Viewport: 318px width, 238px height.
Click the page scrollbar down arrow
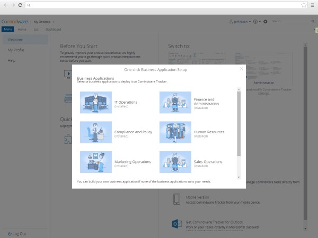(305, 229)
